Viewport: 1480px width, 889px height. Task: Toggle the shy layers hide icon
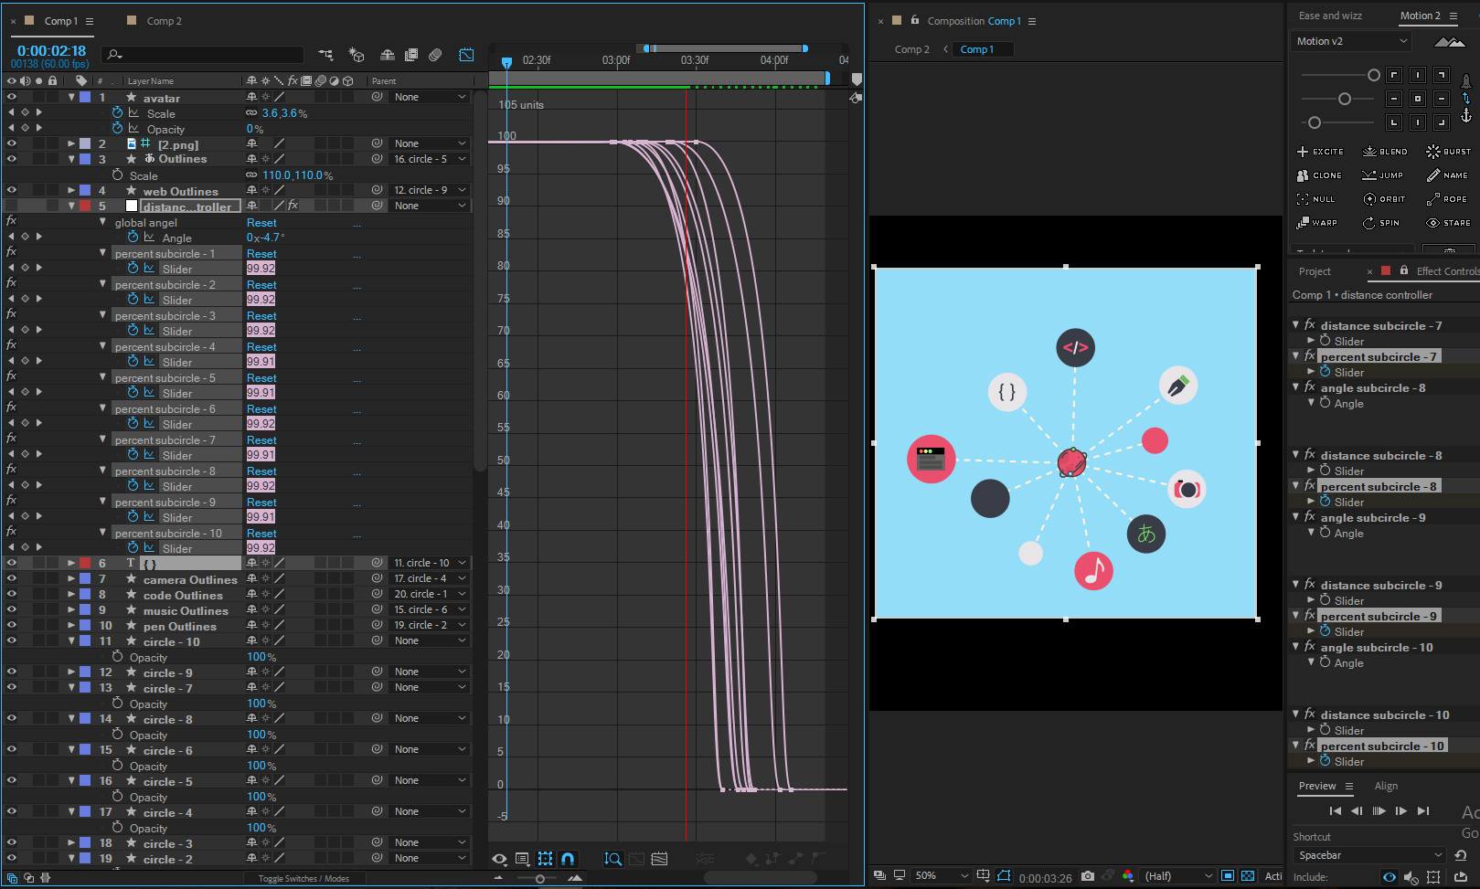388,55
